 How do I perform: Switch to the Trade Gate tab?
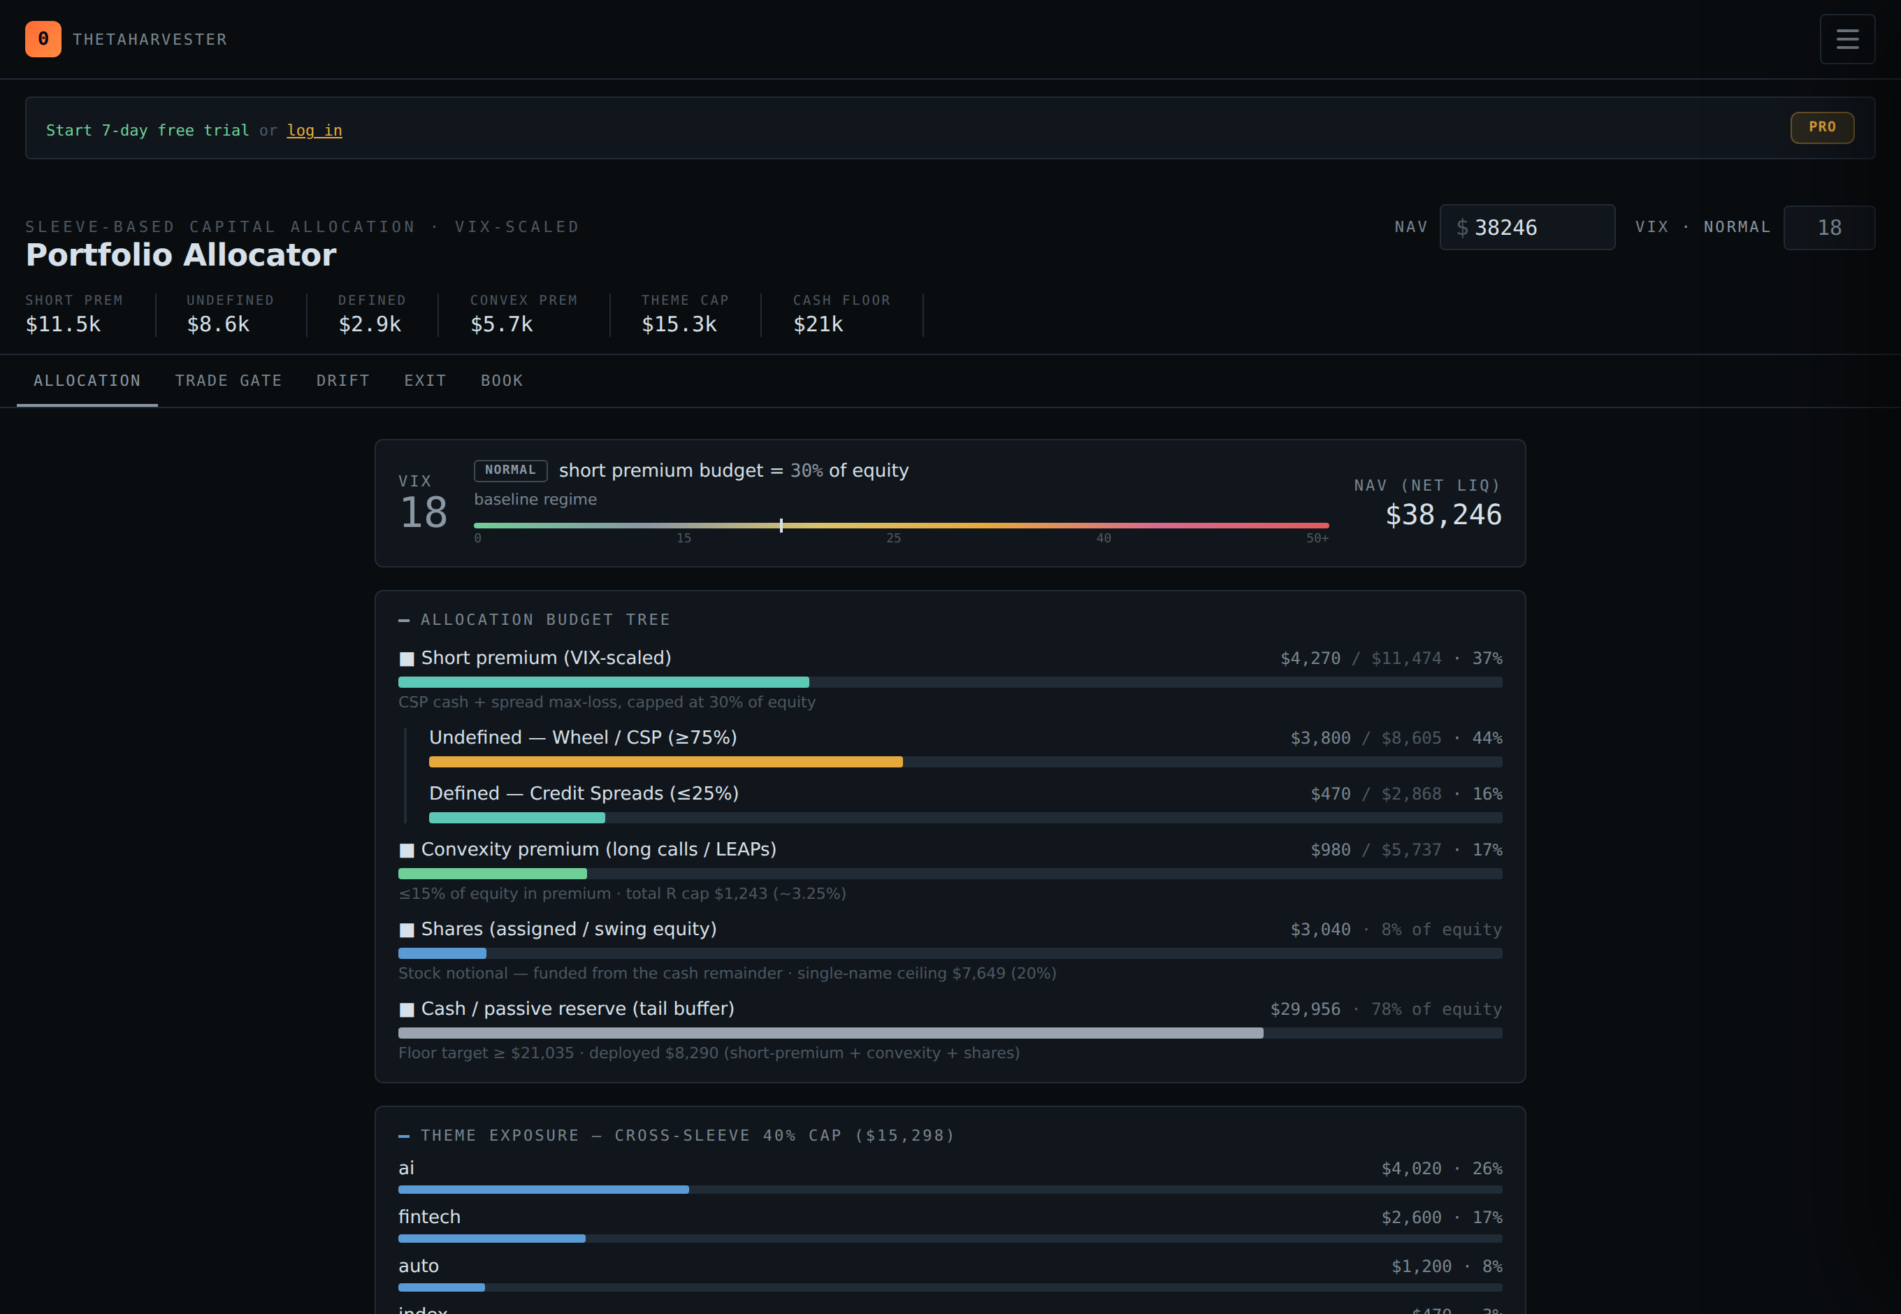(x=229, y=380)
